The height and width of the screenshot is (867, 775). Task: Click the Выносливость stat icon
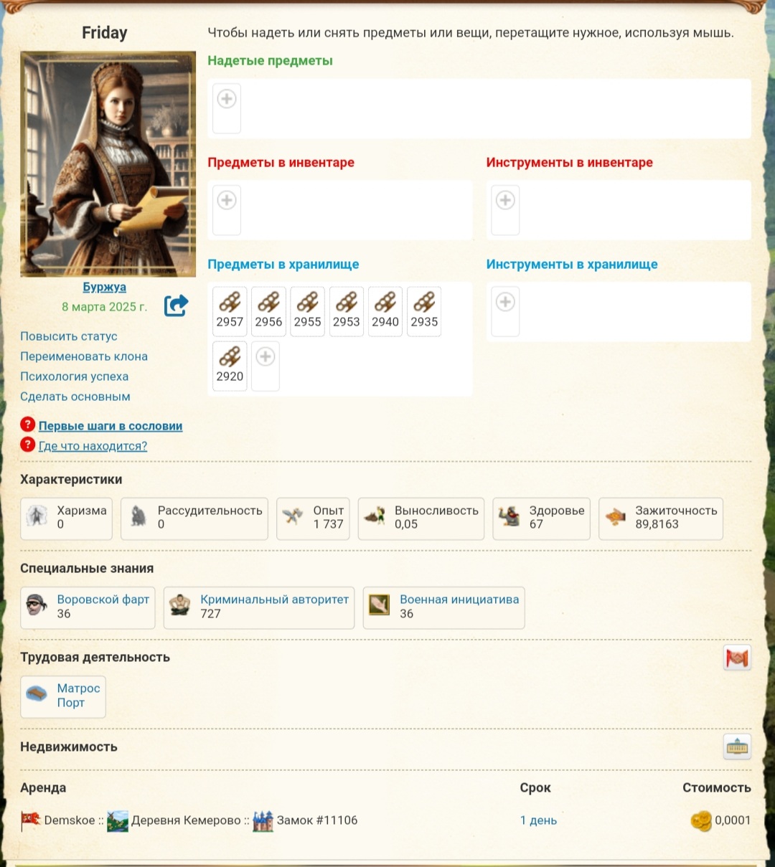375,516
